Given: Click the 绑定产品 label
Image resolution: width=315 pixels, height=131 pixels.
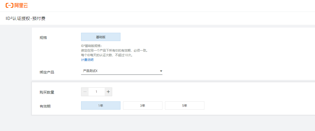Looking at the screenshot, I should (47, 72).
